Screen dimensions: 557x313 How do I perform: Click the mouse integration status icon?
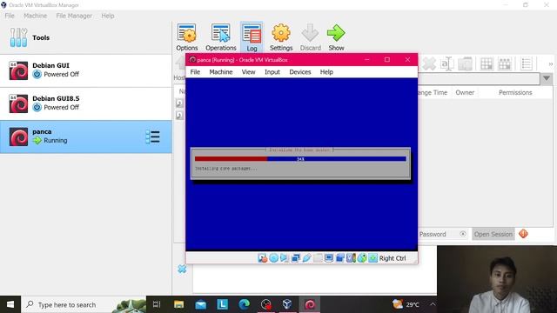click(362, 258)
